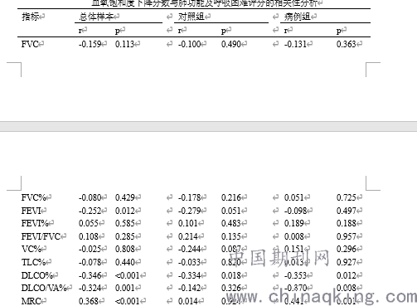Click the gray page break separator
The image size is (417, 306).
point(208,126)
